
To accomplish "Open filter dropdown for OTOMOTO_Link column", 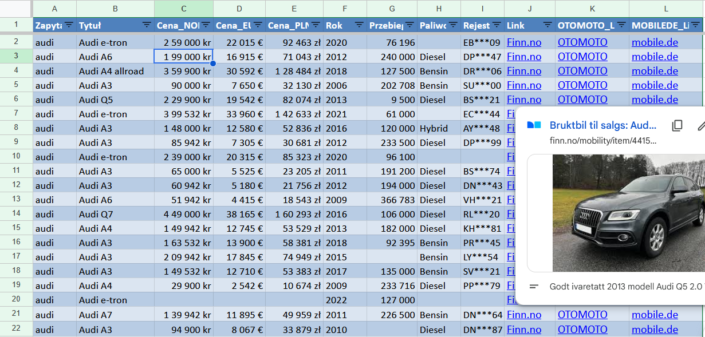I will point(621,25).
